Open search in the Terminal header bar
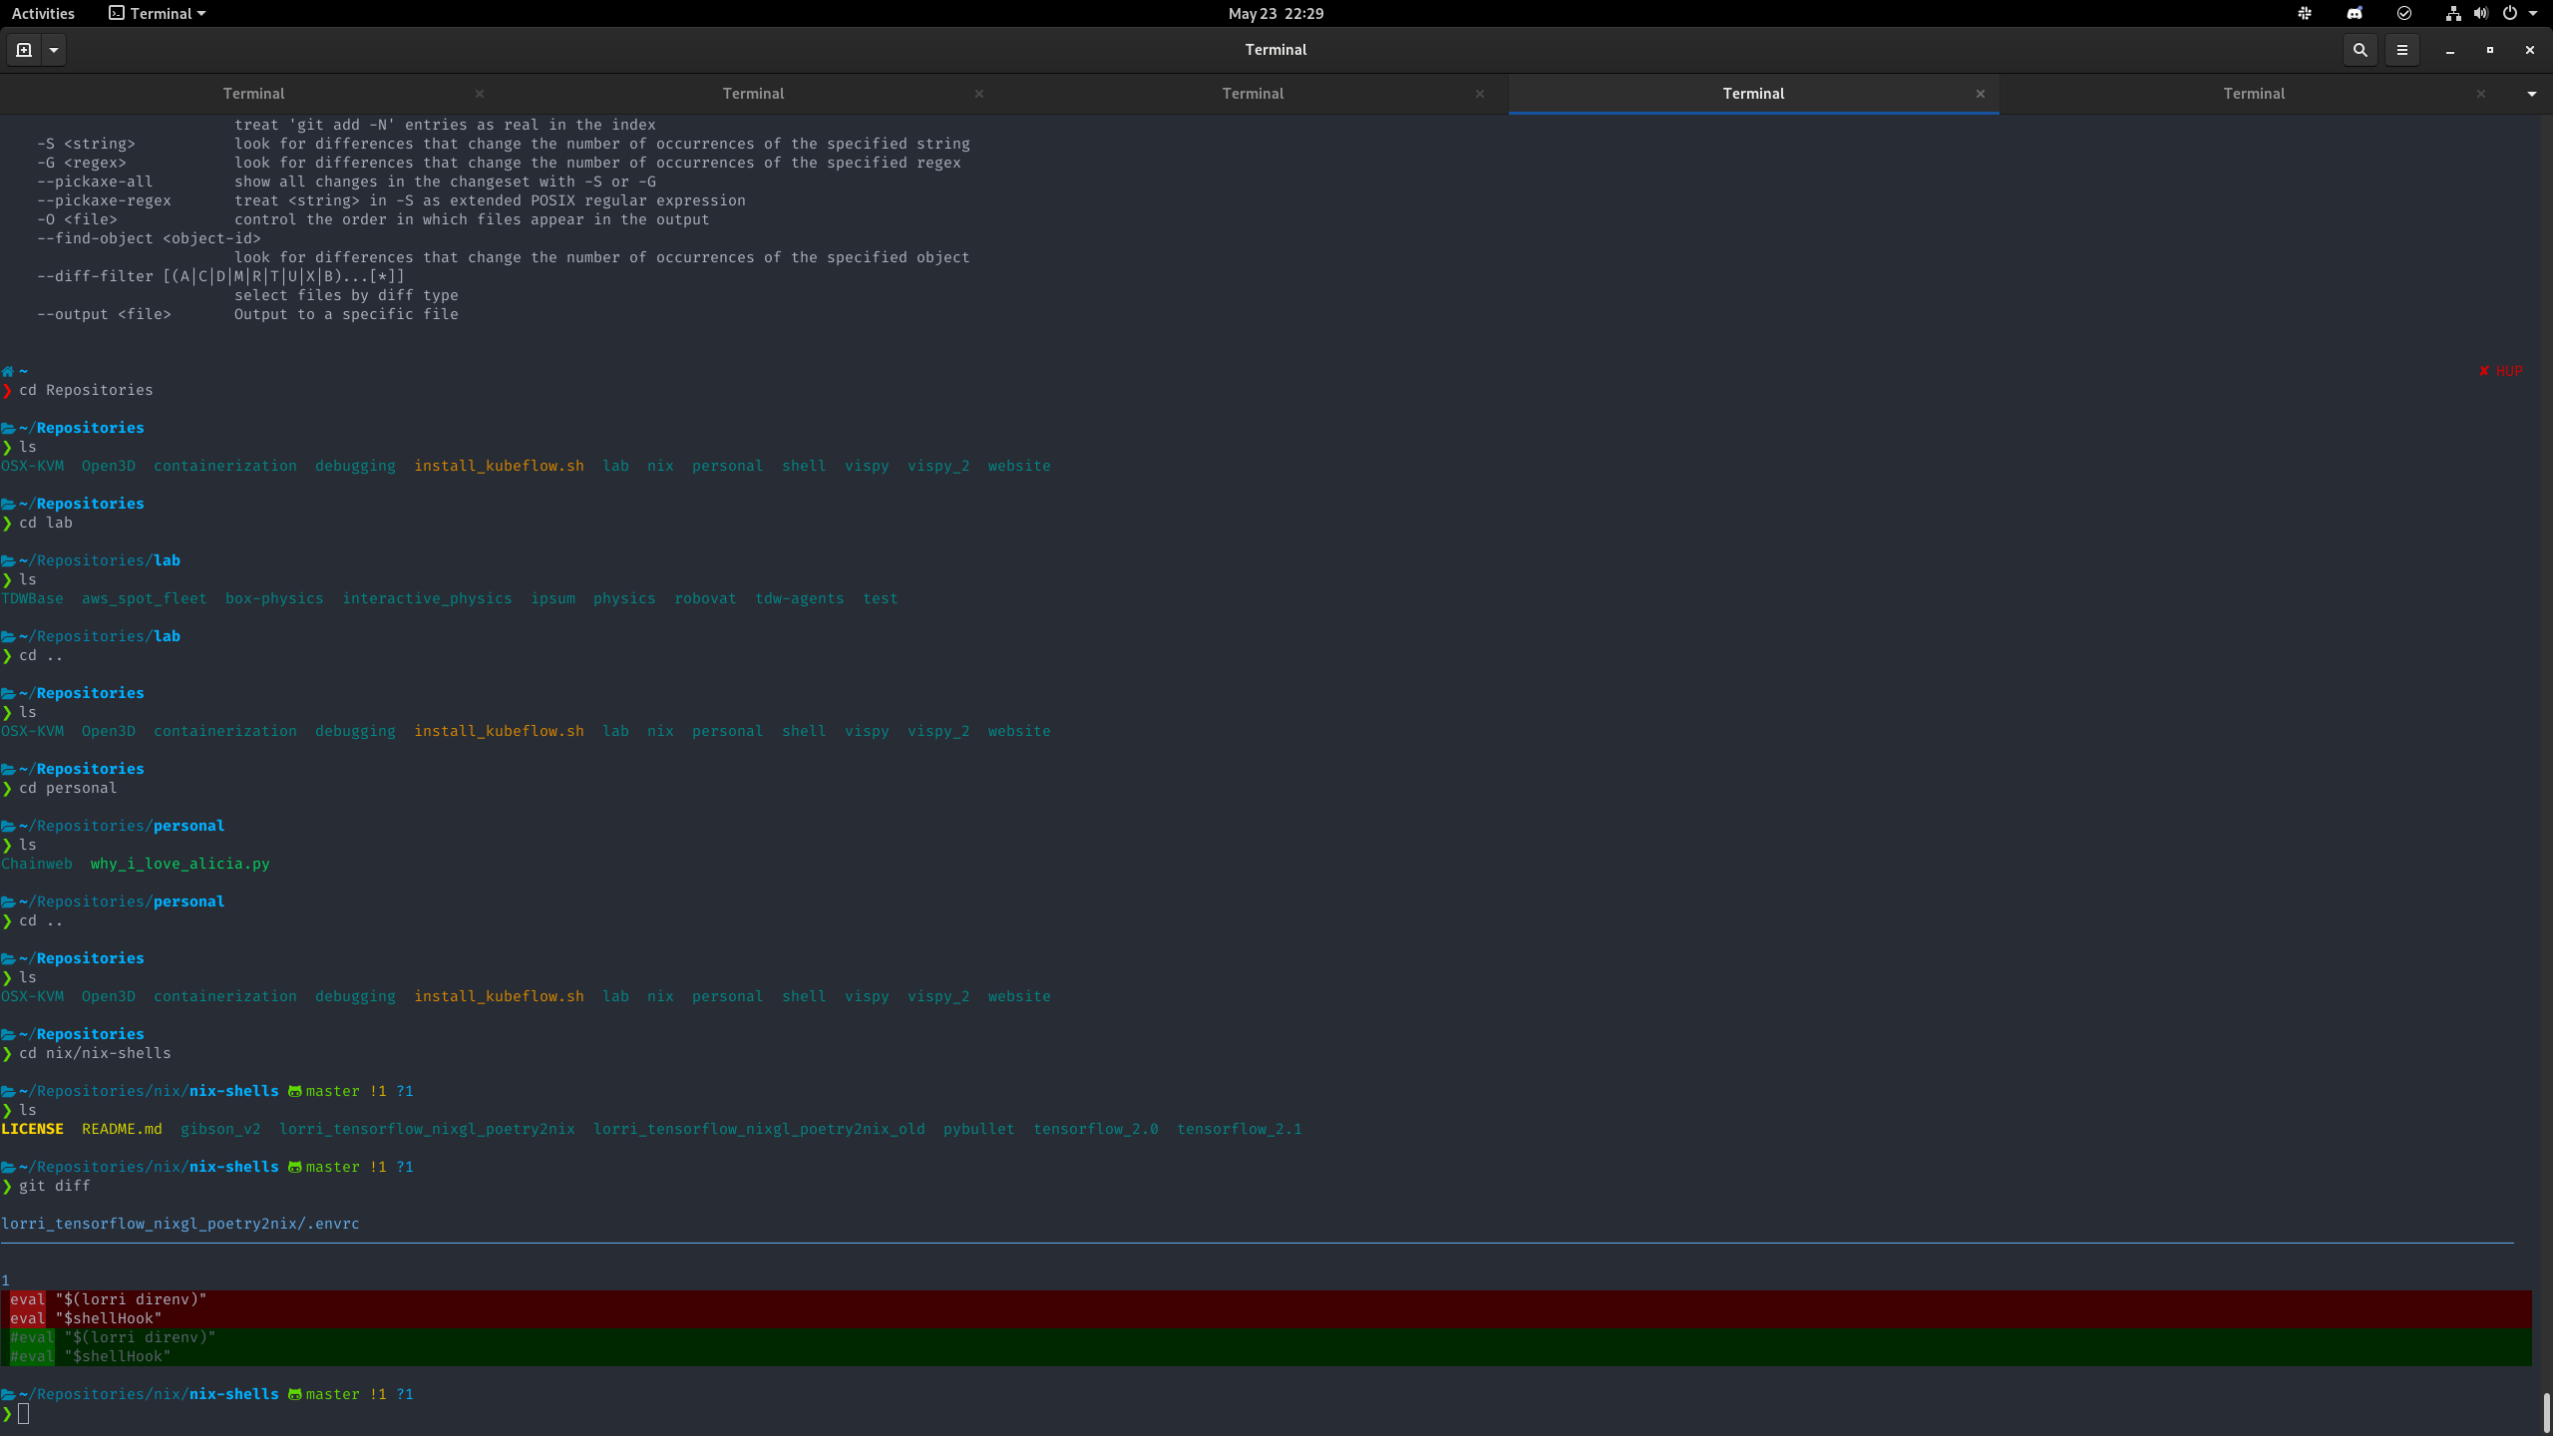The height and width of the screenshot is (1436, 2553). tap(2361, 50)
